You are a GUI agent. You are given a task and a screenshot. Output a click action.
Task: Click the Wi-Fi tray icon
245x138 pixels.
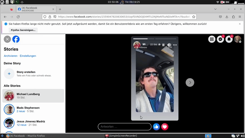[218, 2]
